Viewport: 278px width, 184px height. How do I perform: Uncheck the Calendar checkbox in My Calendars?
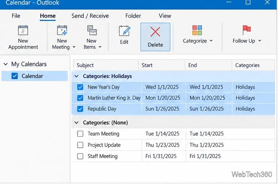15,76
